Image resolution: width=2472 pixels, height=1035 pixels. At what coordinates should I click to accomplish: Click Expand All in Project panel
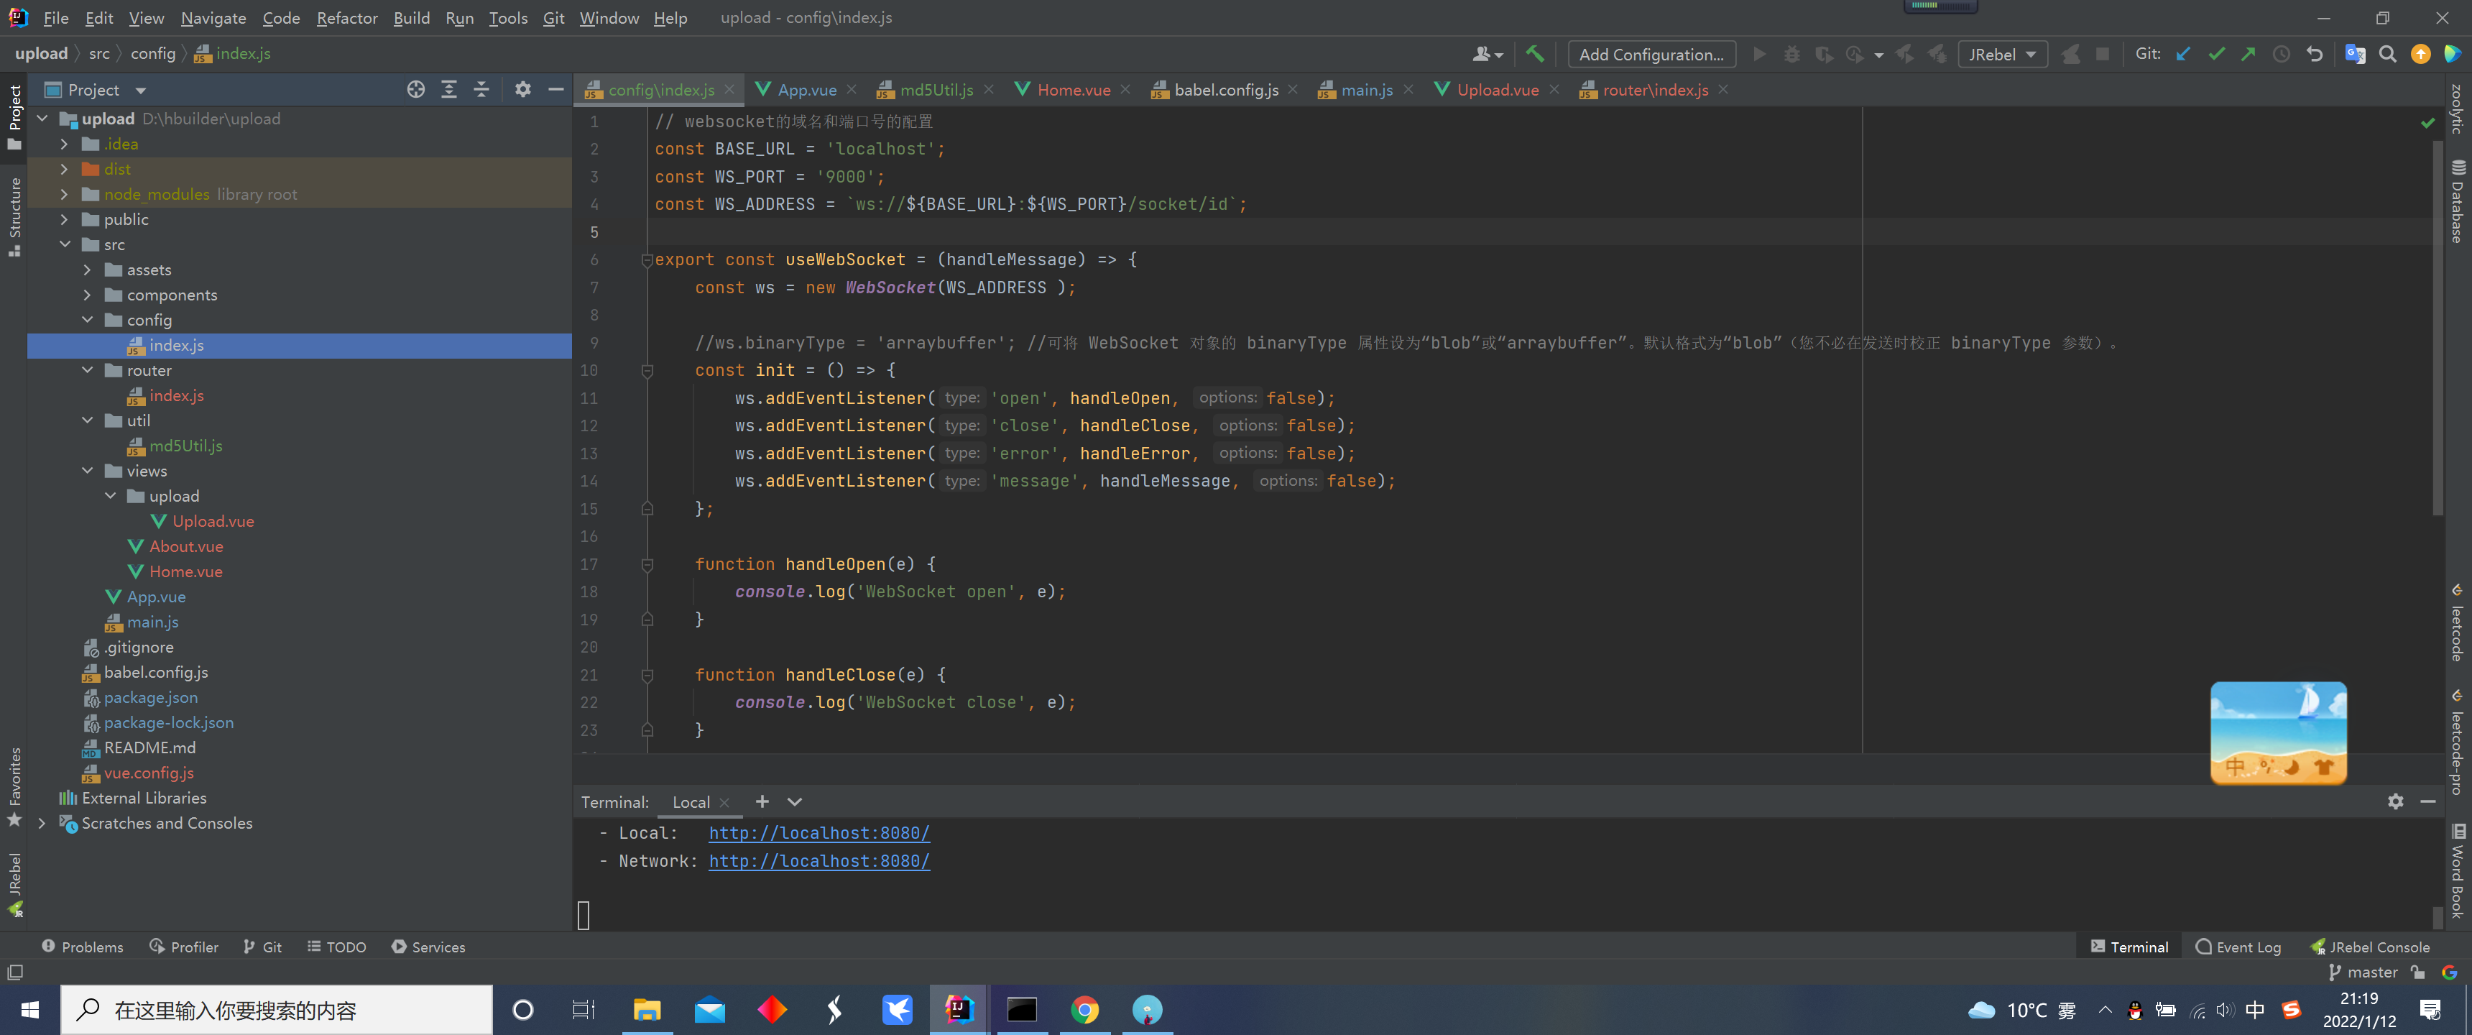point(448,89)
